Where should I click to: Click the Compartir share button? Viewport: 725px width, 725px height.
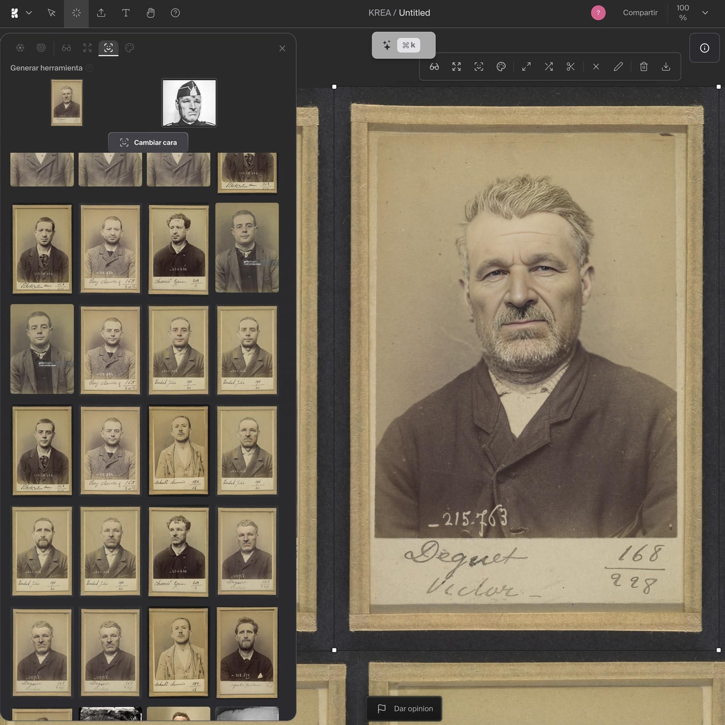[x=640, y=13]
